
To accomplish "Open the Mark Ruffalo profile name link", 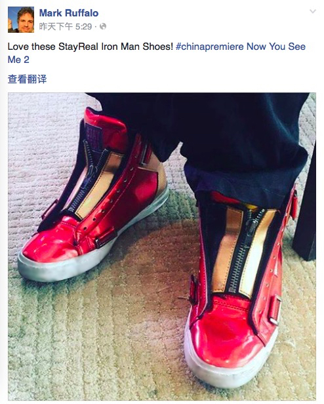I will (69, 13).
